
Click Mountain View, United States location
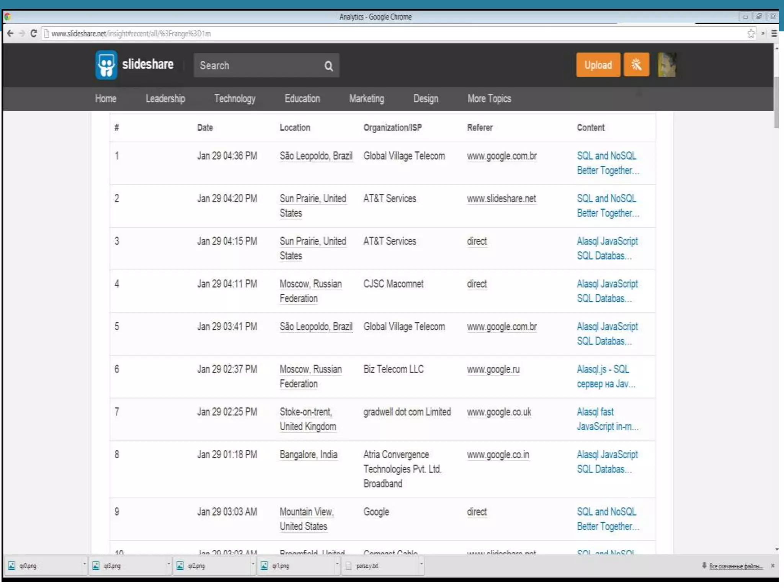[307, 519]
